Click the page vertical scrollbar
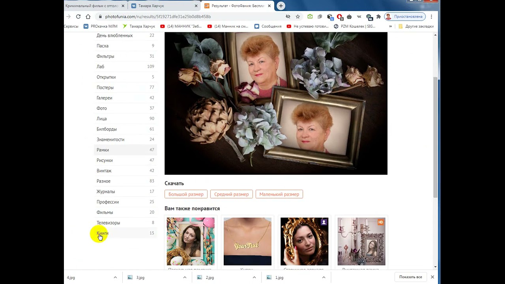The image size is (505, 284). pyautogui.click(x=435, y=137)
